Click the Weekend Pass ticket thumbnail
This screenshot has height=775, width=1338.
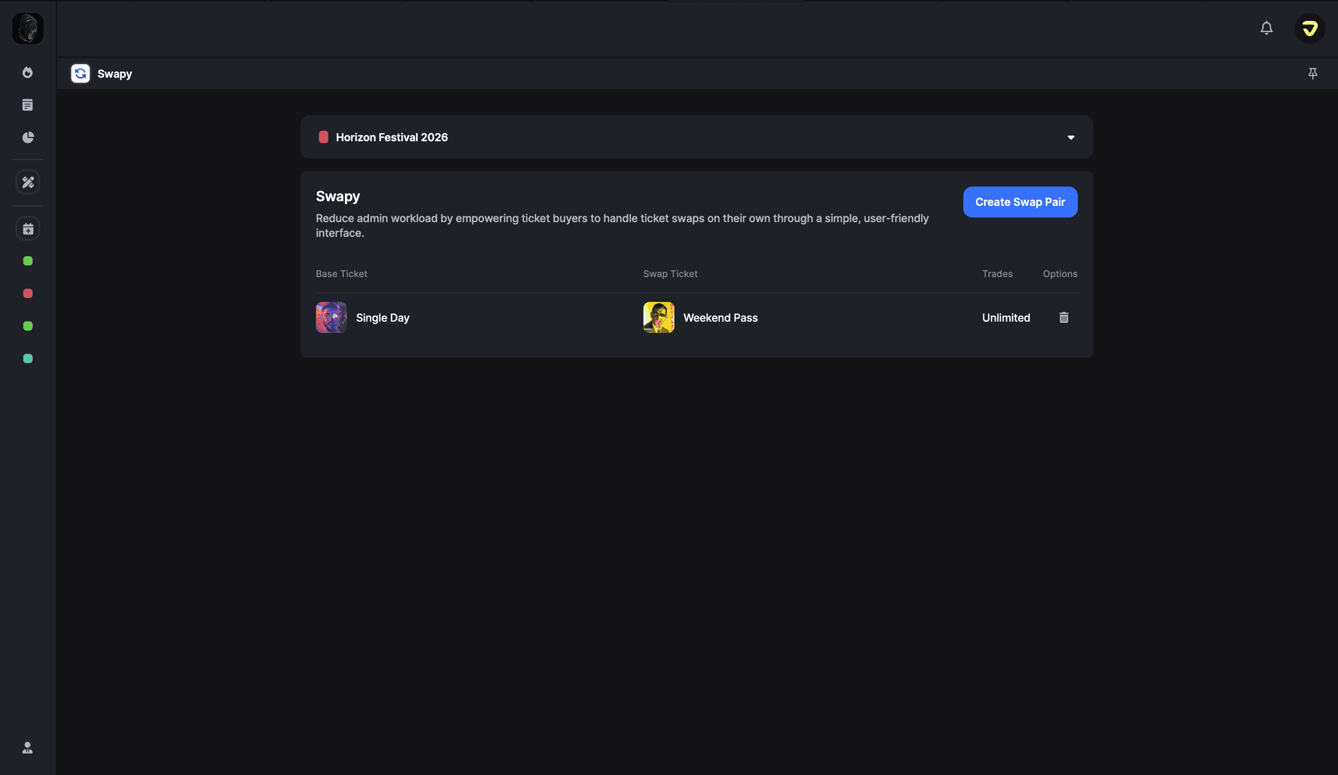coord(659,317)
